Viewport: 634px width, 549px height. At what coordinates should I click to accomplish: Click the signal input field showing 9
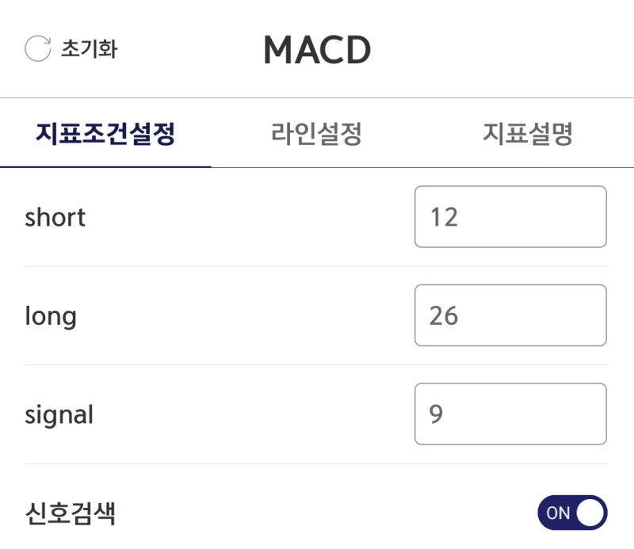510,414
